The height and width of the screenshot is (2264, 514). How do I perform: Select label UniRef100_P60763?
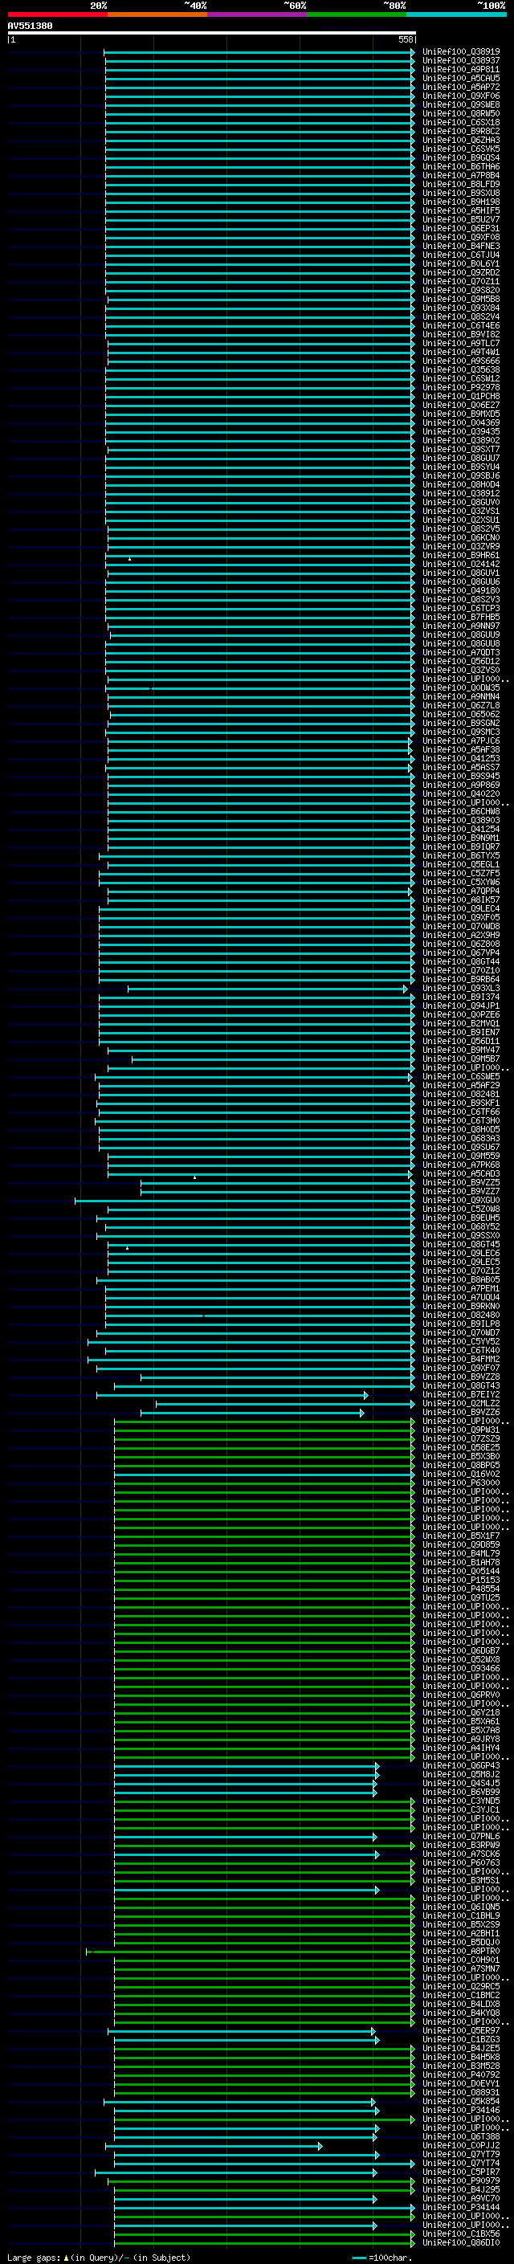click(461, 1863)
